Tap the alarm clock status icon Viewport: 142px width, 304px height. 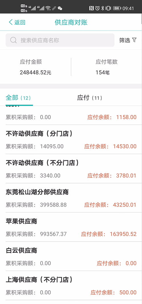pyautogui.click(x=97, y=8)
